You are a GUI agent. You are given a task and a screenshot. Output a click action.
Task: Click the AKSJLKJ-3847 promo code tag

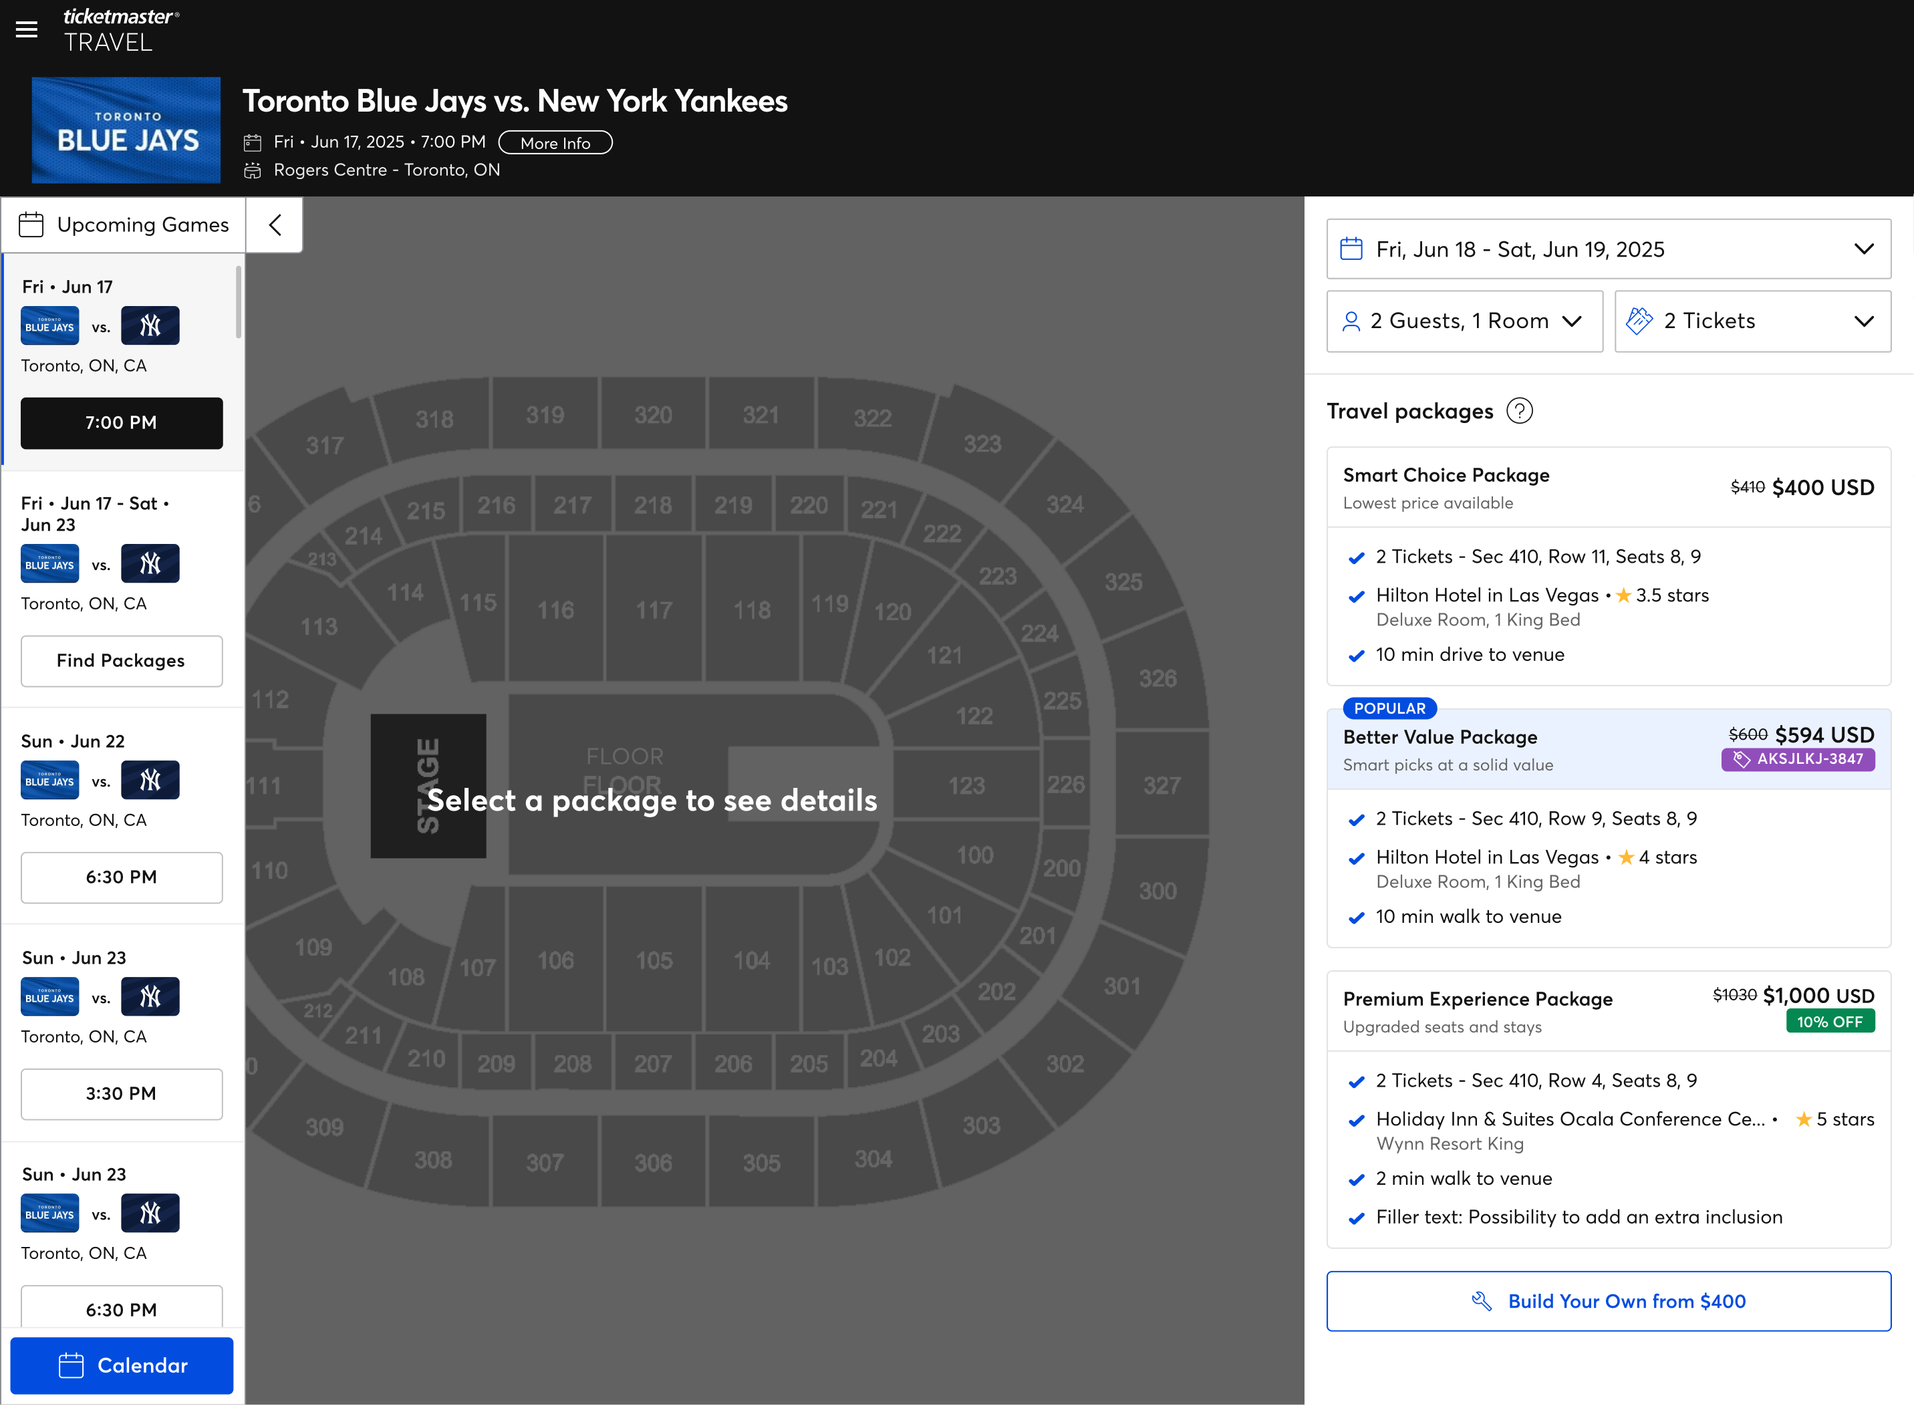(1798, 759)
